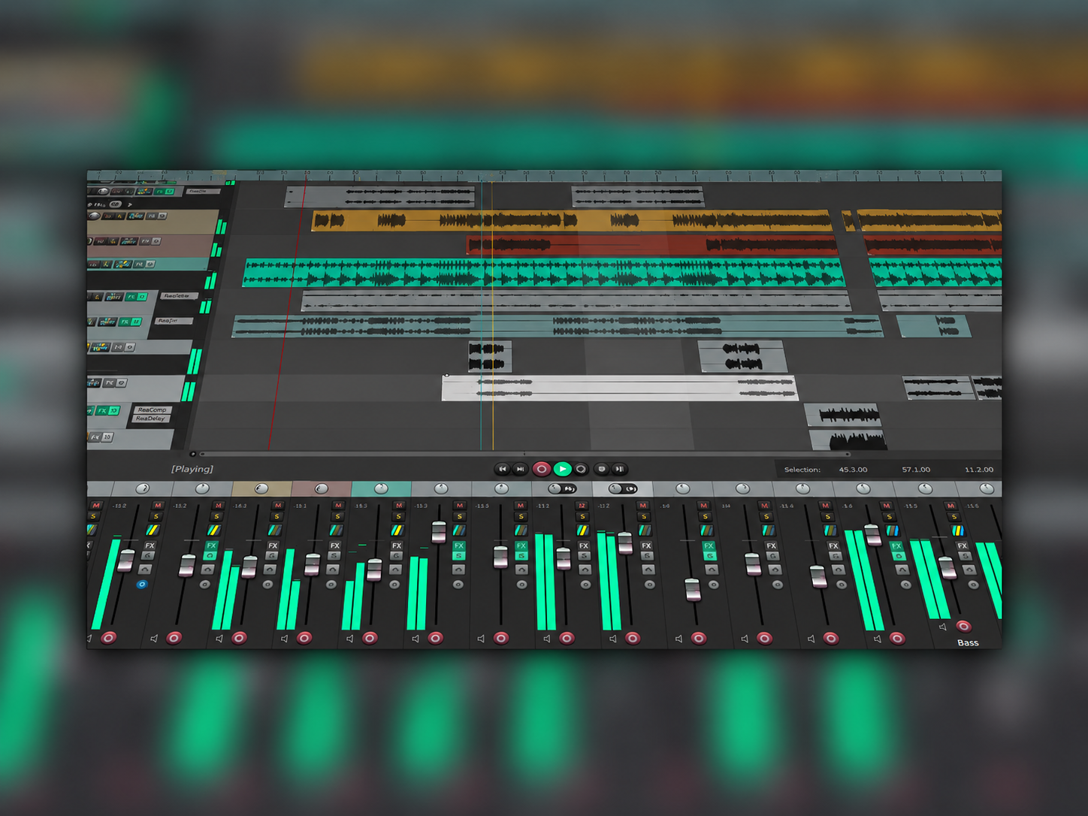Select the white highlighted audio clip
The width and height of the screenshot is (1088, 816).
[x=619, y=388]
